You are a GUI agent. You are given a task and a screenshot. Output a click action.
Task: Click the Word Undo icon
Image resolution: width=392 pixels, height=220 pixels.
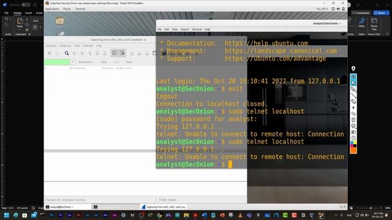[7, 19]
